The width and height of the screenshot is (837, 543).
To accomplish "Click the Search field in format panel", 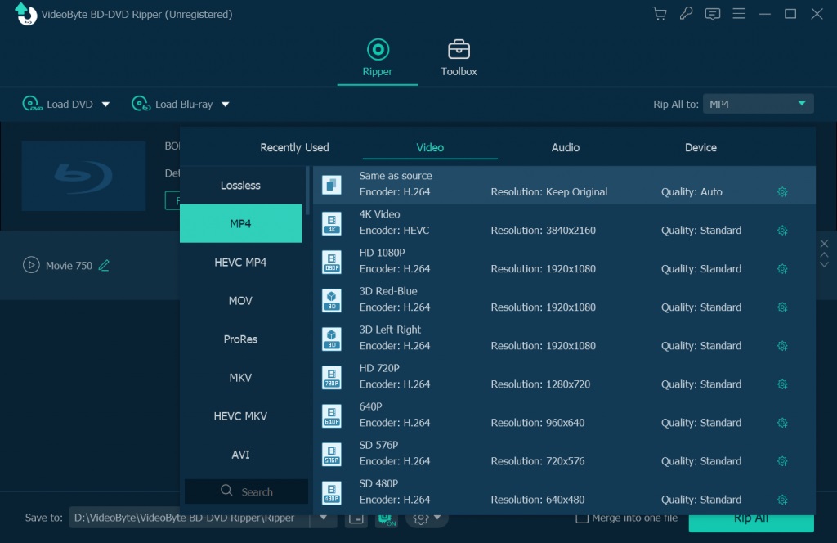I will [246, 491].
